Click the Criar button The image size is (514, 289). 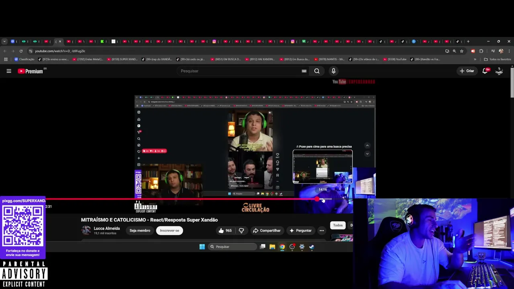tap(467, 71)
